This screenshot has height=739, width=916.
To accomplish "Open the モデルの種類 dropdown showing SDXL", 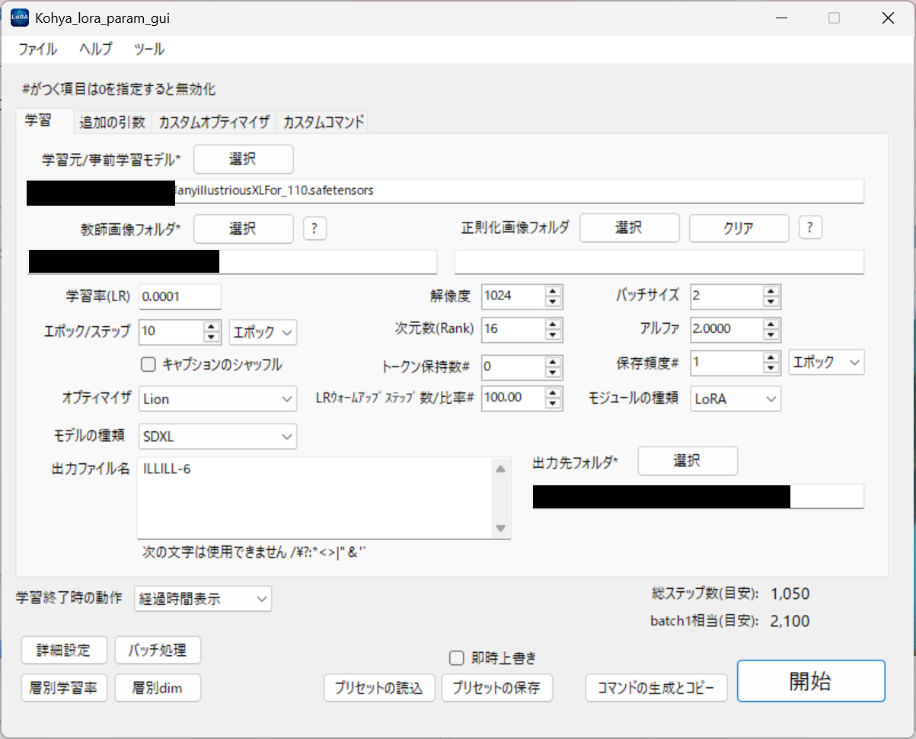I will tap(218, 437).
